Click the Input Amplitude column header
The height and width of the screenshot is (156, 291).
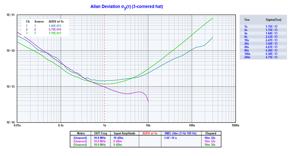(125, 133)
